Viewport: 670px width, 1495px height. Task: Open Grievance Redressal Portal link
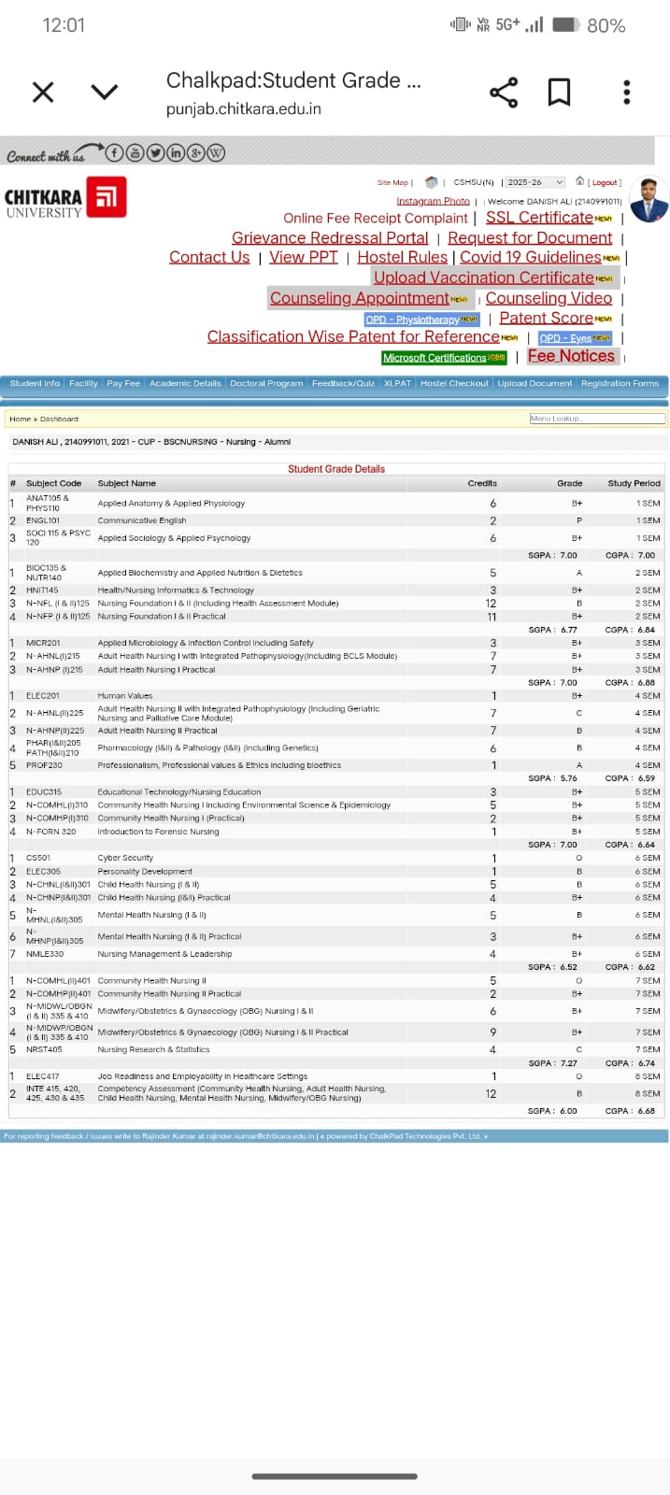coord(330,237)
